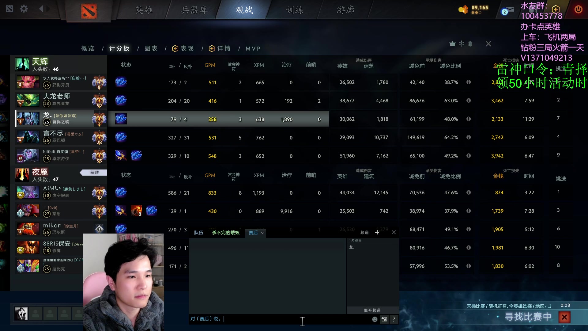Viewport: 588px width, 331px height.
Task: Click damage info icon on 64.2% row
Action: pos(469,137)
